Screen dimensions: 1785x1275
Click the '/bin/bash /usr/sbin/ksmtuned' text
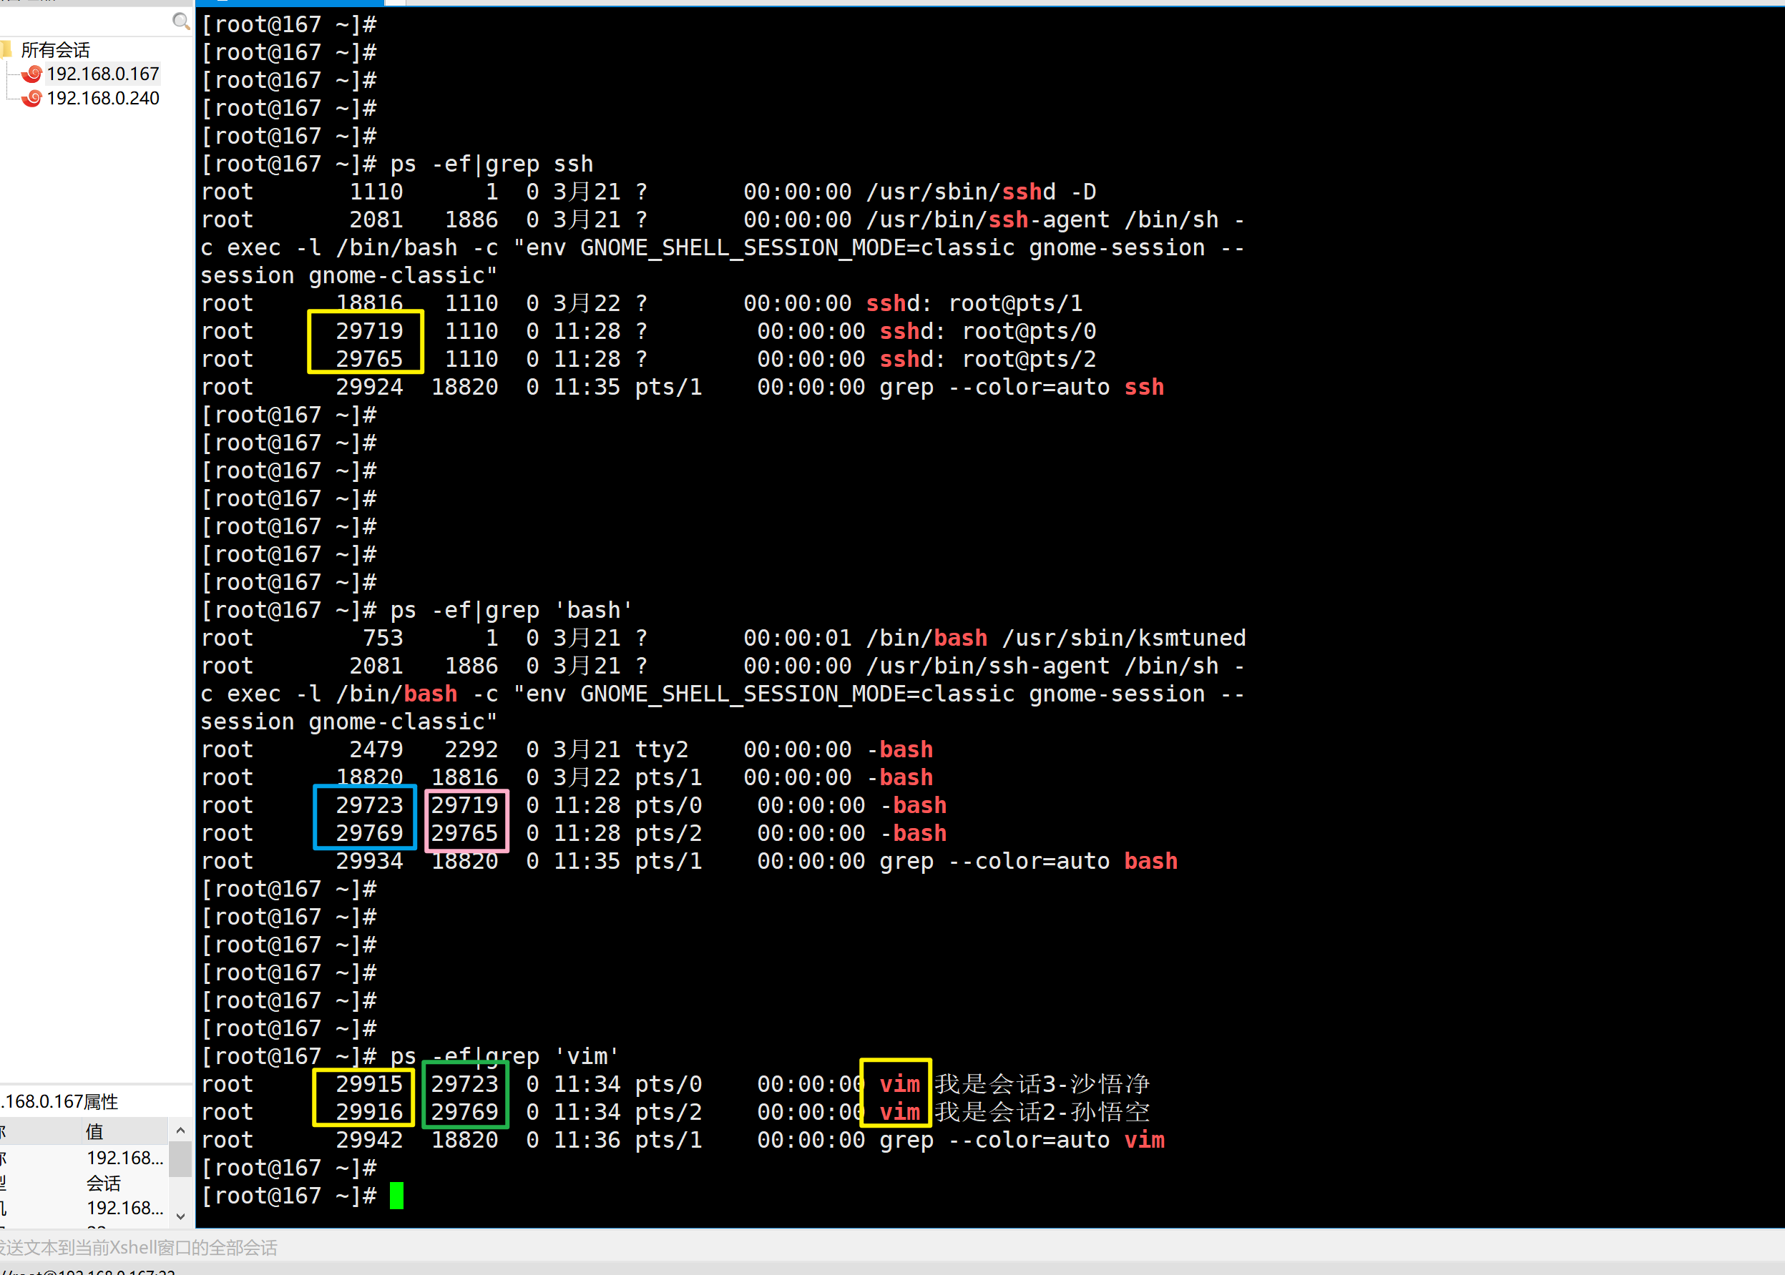point(1056,638)
